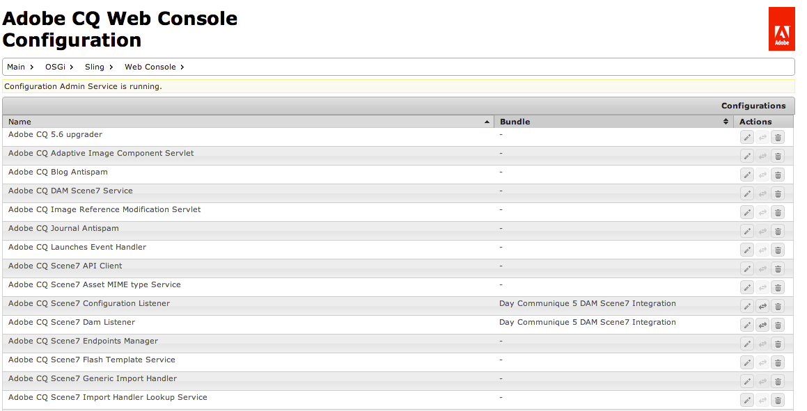Screen dimensions: 807x411
Task: Edit Scene7 Import Handler Lookup Service config
Action: pos(747,400)
